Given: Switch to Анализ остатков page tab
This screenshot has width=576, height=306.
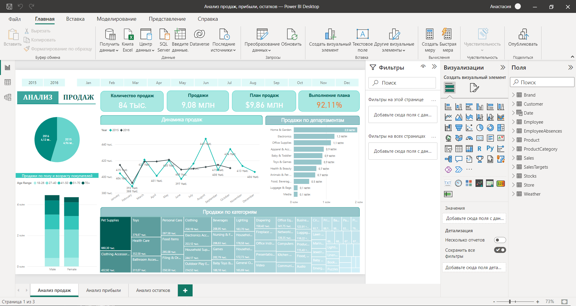Looking at the screenshot, I should (x=153, y=290).
